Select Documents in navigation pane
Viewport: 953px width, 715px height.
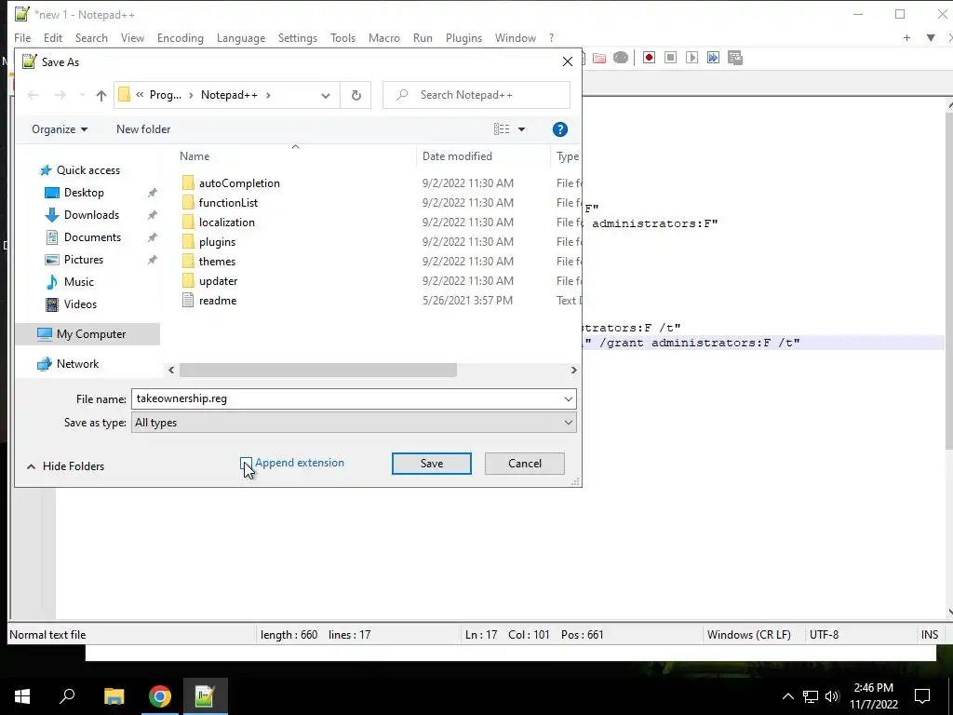click(92, 237)
